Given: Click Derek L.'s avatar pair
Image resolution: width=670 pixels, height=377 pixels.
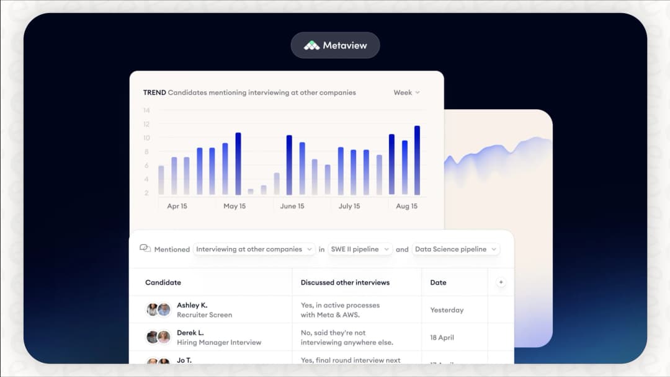Looking at the screenshot, I should click(x=158, y=337).
